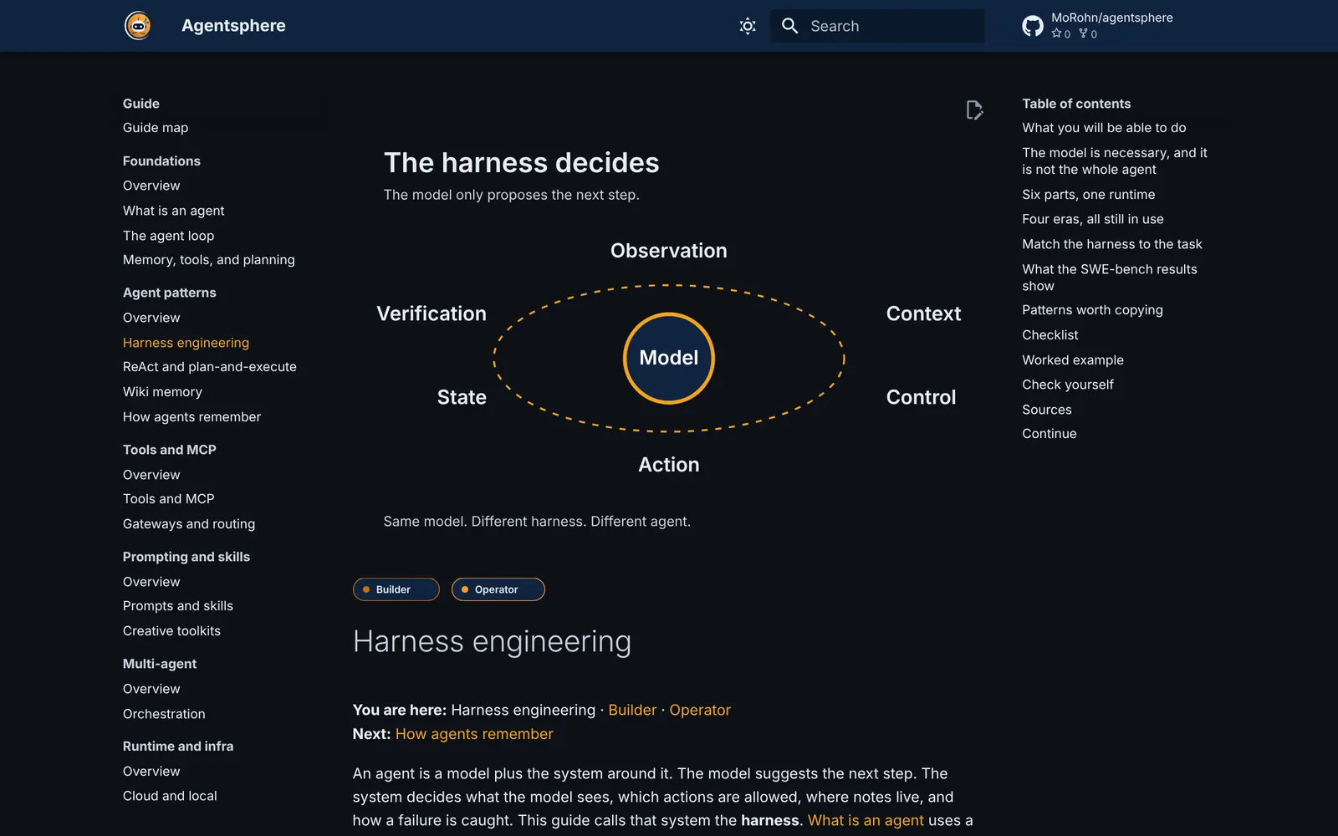This screenshot has height=836, width=1338.
Task: Open the Foundations Overview page
Action: click(151, 186)
